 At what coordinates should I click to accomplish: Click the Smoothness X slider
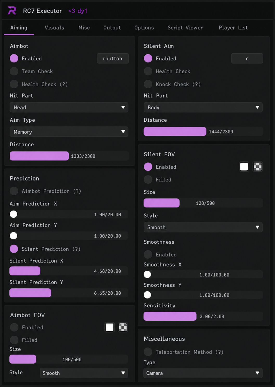203,275
